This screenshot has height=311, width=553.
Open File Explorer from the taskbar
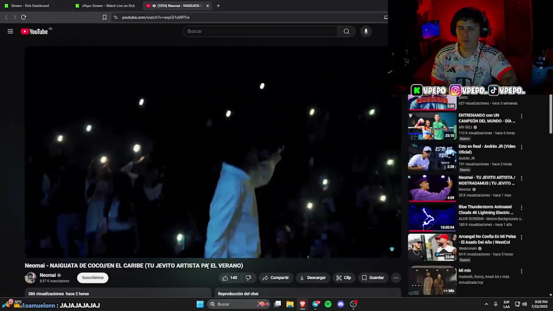(x=290, y=304)
